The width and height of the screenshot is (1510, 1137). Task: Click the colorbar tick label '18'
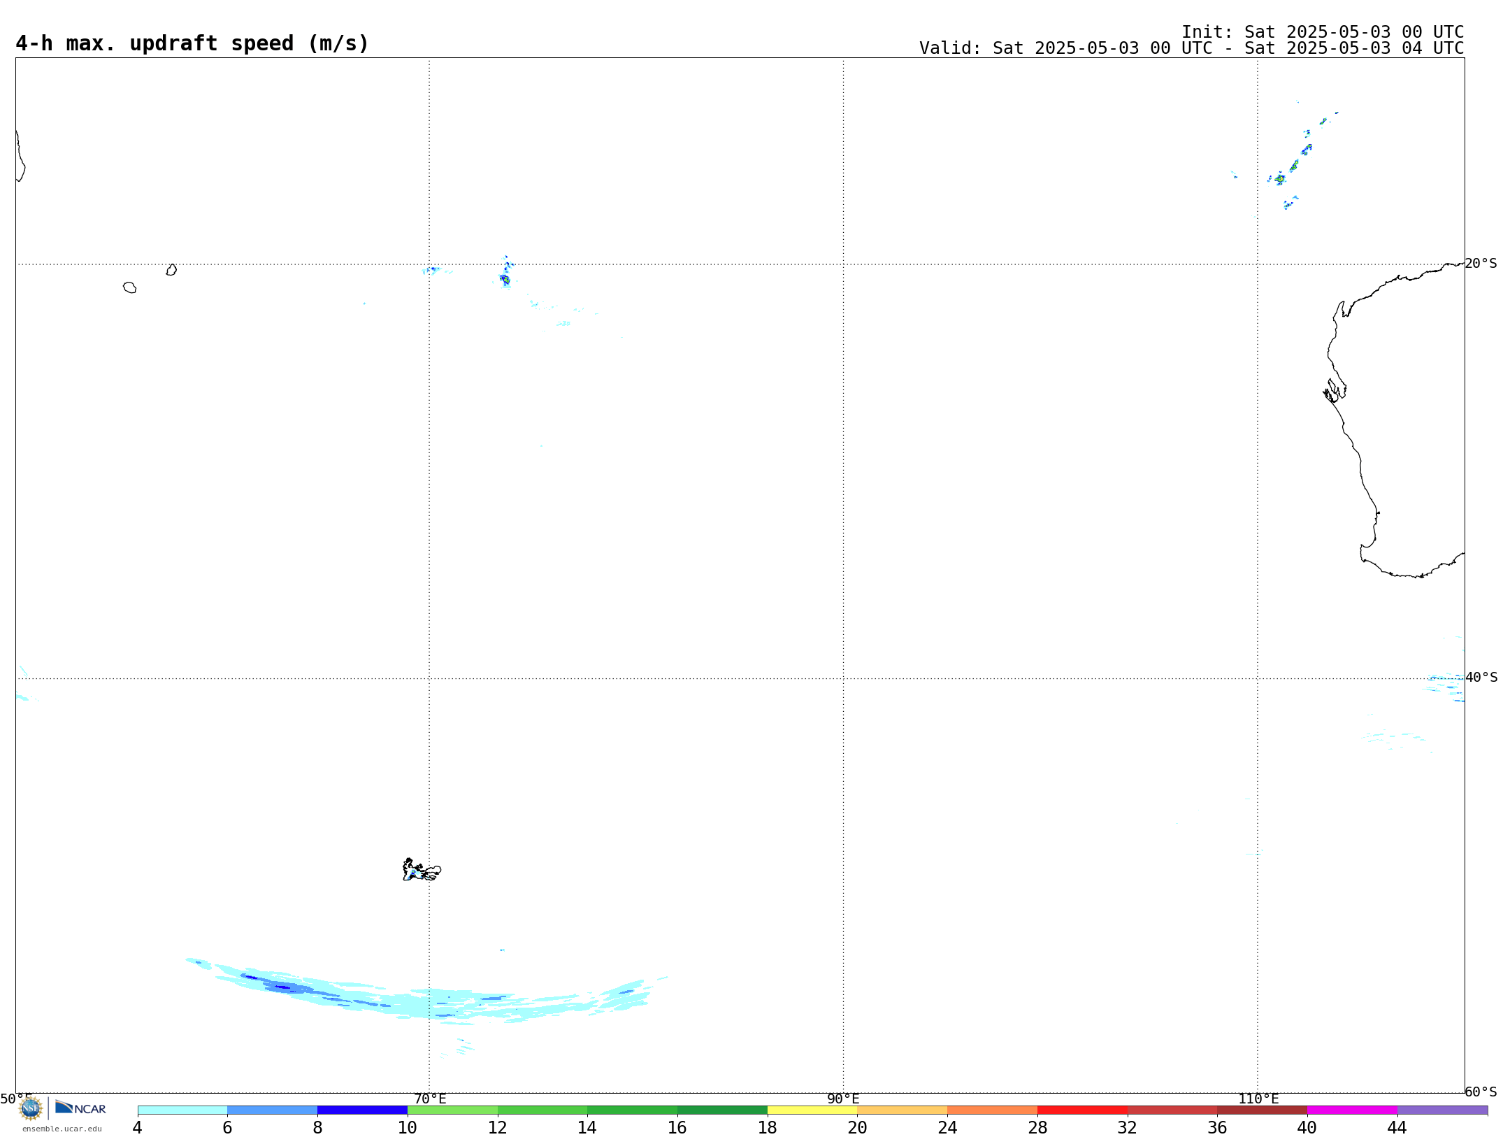(x=768, y=1127)
